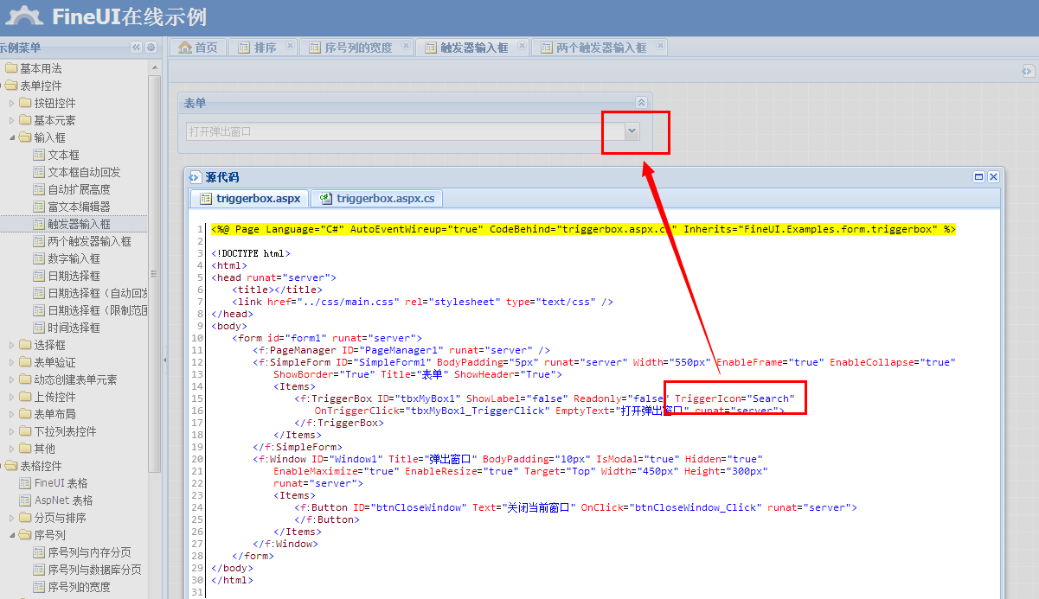Expand the 表单布局 tree folder
The height and width of the screenshot is (599, 1039).
pyautogui.click(x=11, y=414)
